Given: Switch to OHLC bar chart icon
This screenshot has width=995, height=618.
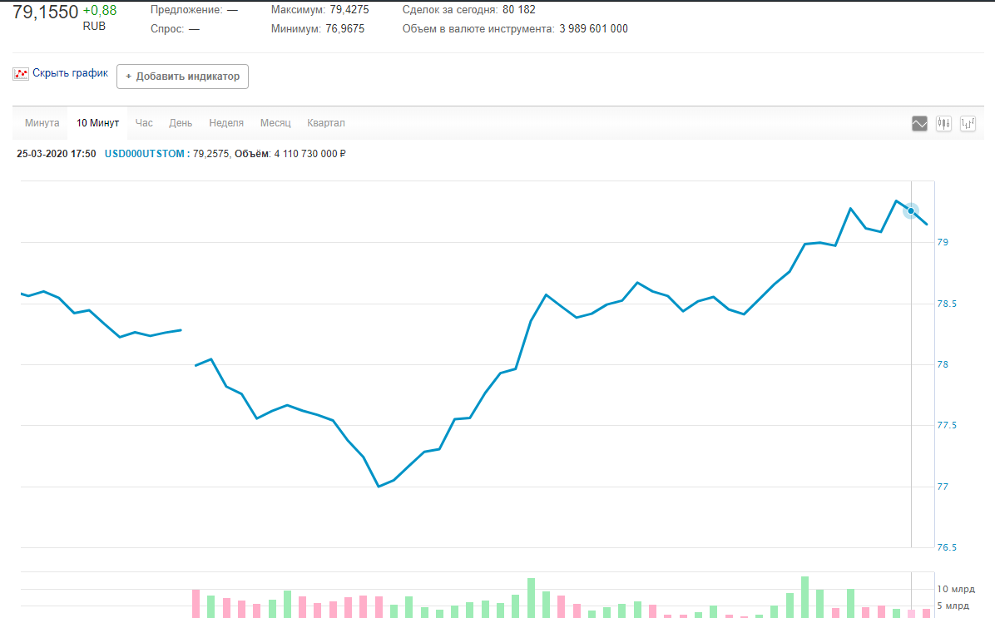Looking at the screenshot, I should pos(968,124).
